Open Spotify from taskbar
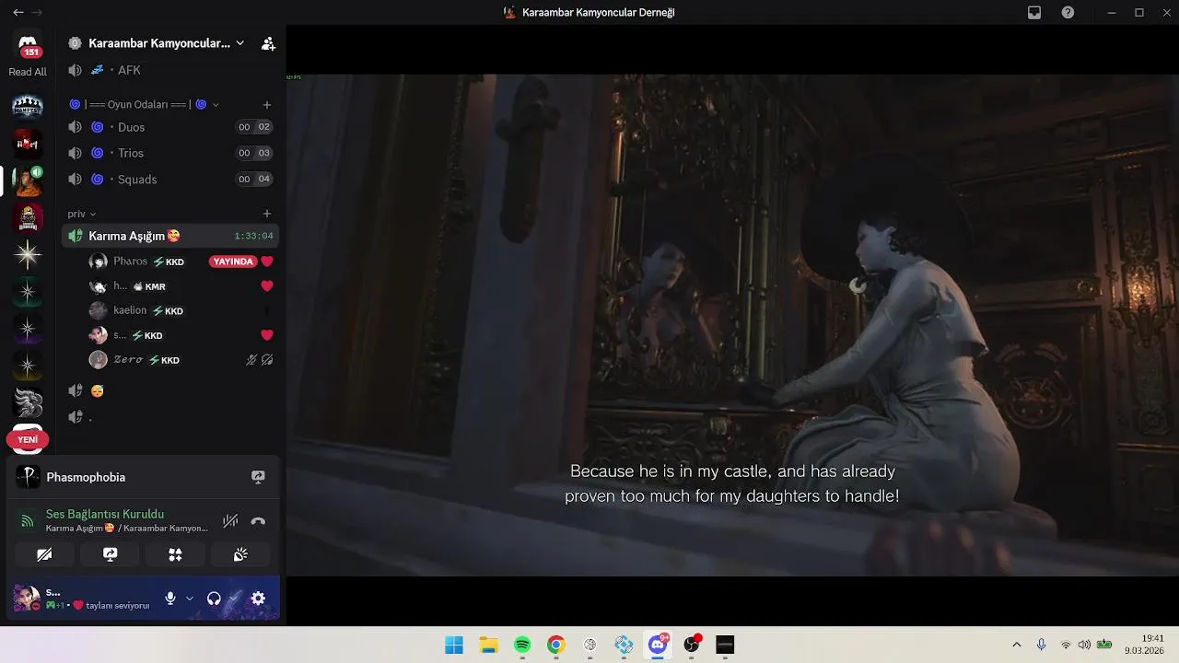Screen dimensions: 1179x663 coord(522,645)
